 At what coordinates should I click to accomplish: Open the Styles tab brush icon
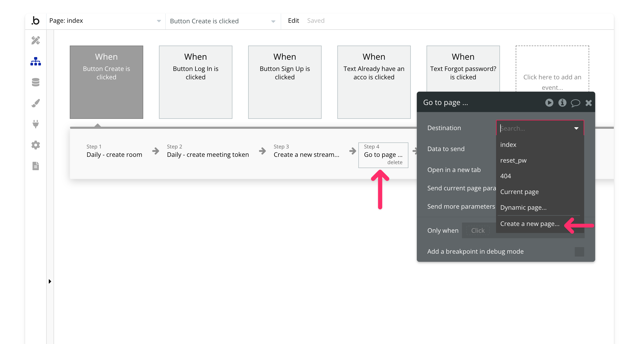(x=36, y=103)
